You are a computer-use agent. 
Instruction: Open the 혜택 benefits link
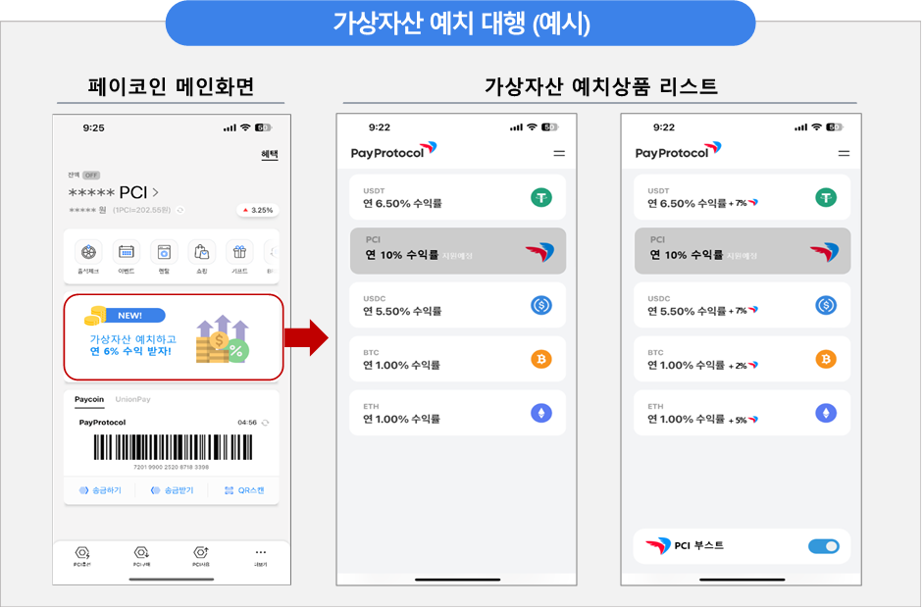pyautogui.click(x=270, y=154)
